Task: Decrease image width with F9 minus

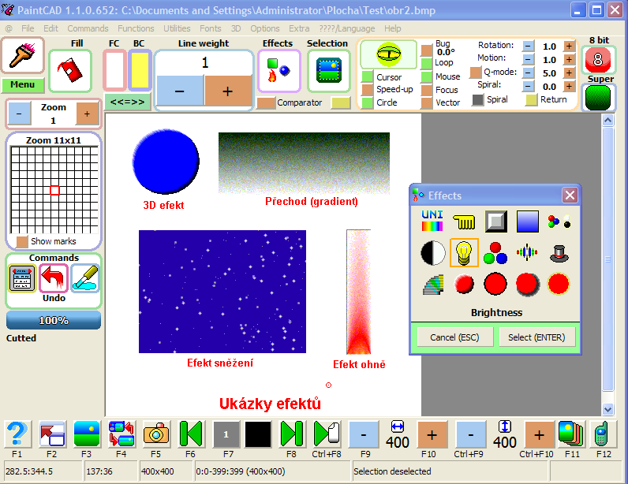Action: tap(364, 434)
